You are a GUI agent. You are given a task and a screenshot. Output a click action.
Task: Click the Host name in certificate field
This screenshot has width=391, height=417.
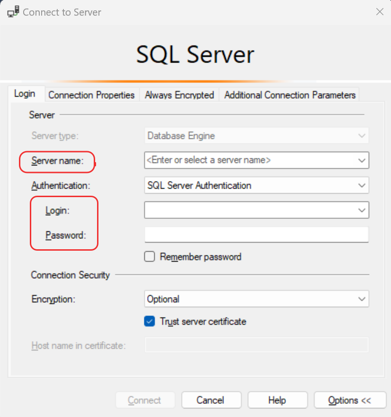(x=257, y=345)
